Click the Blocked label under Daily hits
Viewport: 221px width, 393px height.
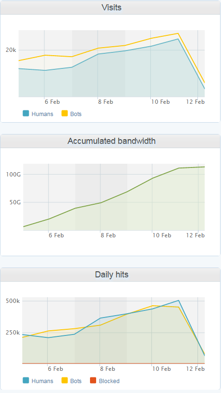tap(109, 381)
